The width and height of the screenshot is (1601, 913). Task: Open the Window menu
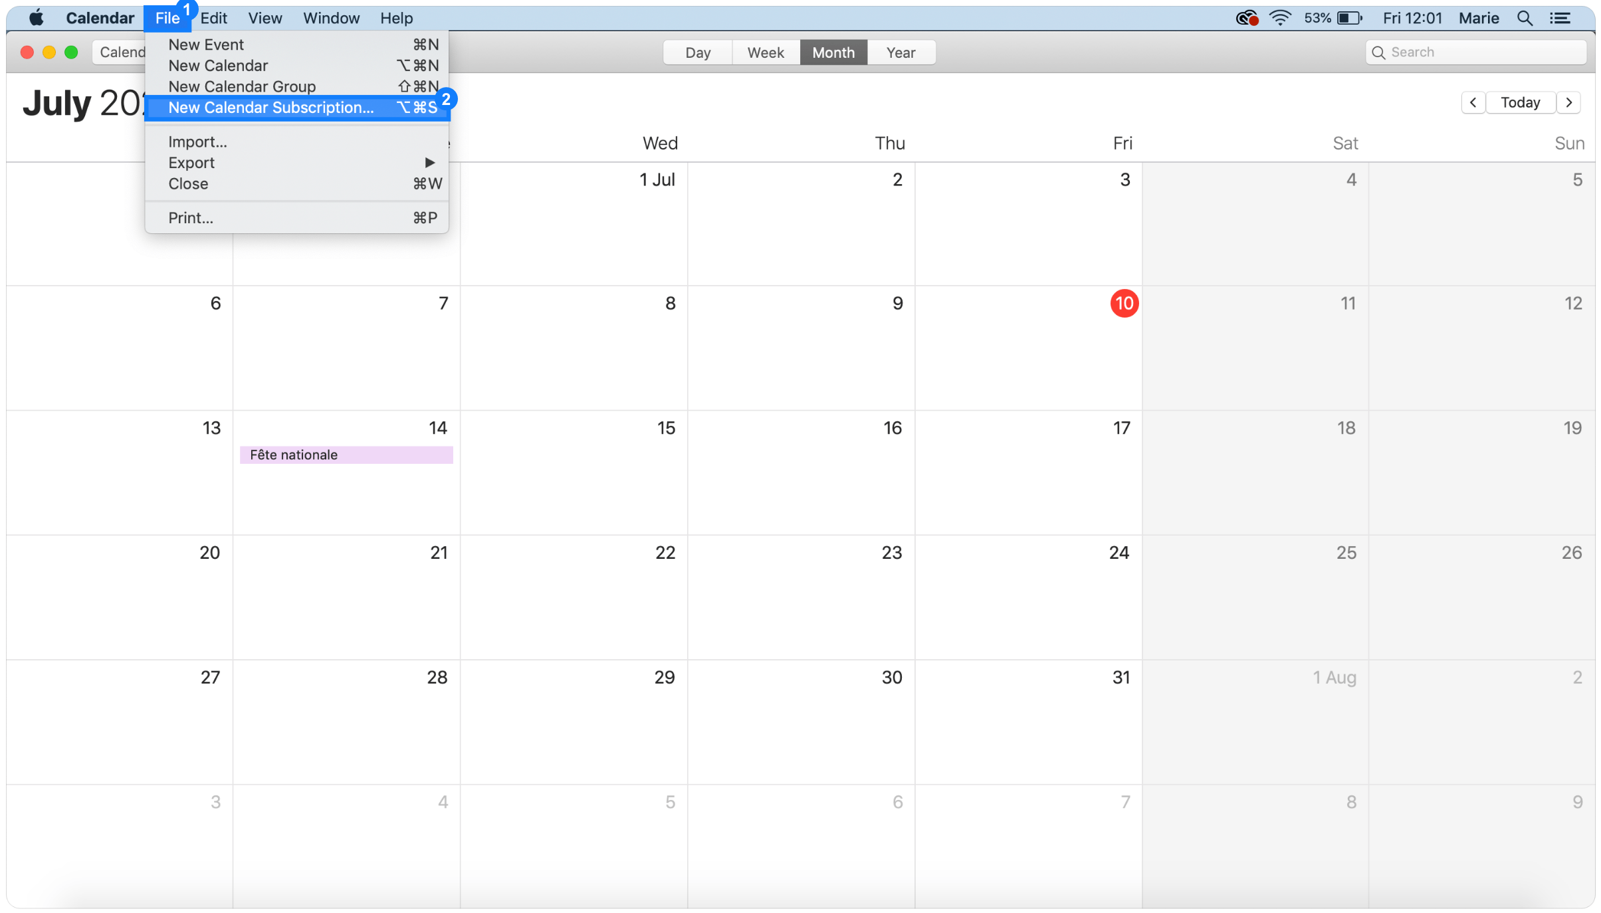[331, 18]
